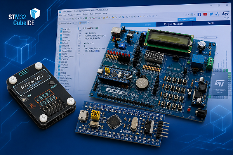The width and height of the screenshot is (233, 155).
Task: Open the Help menu
Action: pos(105,14)
